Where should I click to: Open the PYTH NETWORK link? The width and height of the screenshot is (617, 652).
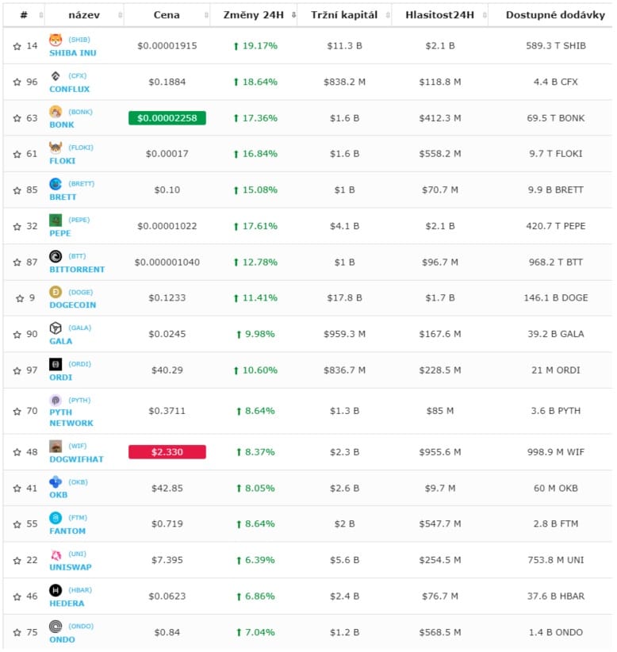pos(71,417)
